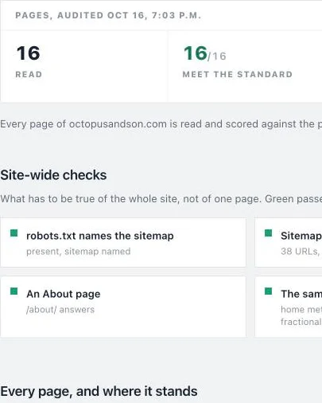Click the 16/16 meet the standard figure
The width and height of the screenshot is (322, 403).
205,54
